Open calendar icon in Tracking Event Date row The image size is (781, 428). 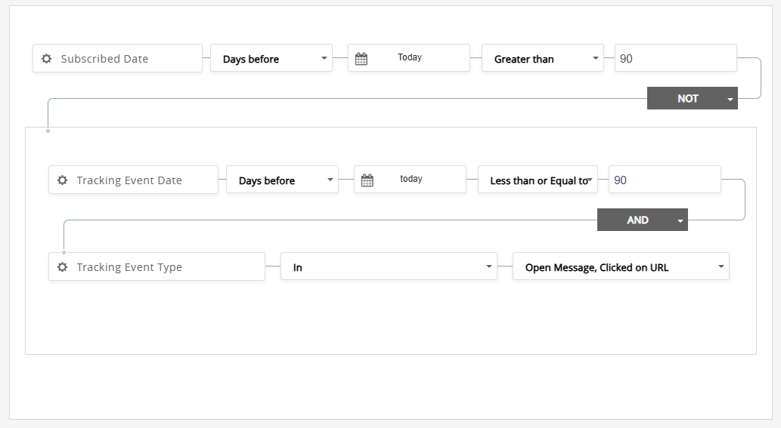click(367, 180)
